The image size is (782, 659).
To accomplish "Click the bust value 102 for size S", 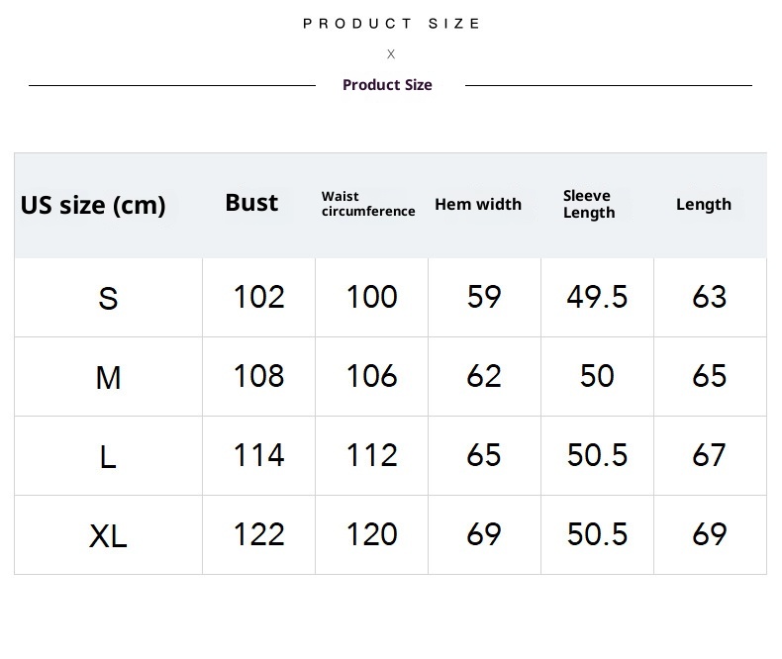I will coord(258,297).
